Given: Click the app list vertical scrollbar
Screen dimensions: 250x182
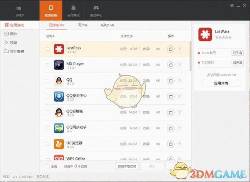Looking at the screenshot, I should 190,56.
